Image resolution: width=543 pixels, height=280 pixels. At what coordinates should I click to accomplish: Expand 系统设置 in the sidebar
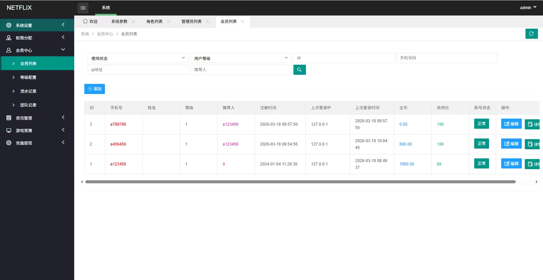tap(37, 25)
